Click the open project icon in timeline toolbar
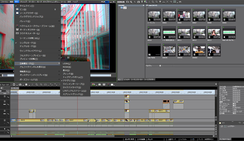This screenshot has height=141, width=244. click(20, 85)
